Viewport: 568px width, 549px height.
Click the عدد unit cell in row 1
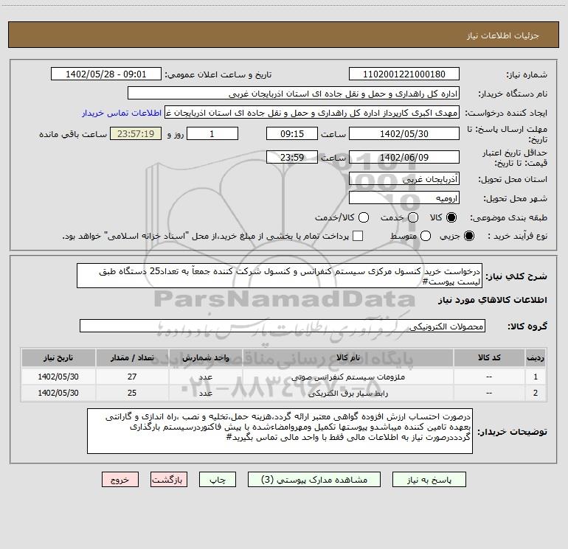[x=205, y=377]
